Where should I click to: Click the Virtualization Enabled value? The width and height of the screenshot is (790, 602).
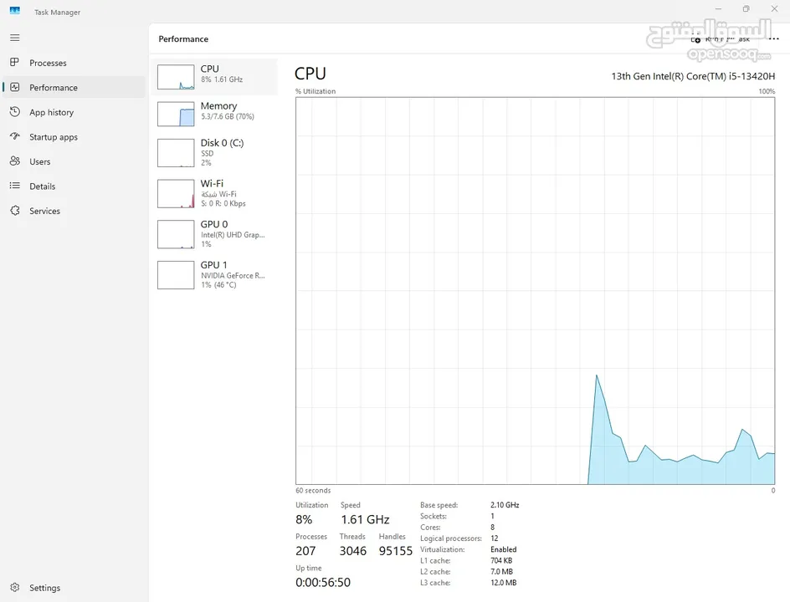click(503, 549)
